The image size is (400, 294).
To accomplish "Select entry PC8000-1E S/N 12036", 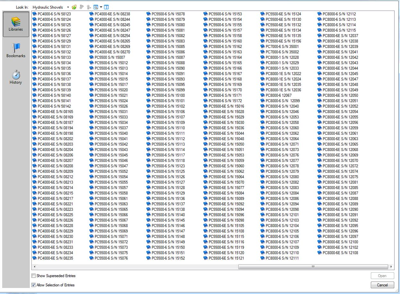I will click(283, 90).
